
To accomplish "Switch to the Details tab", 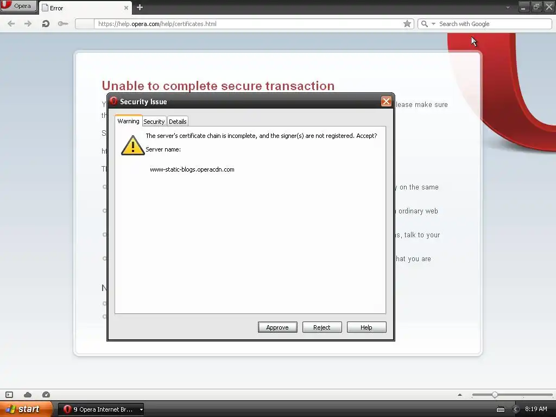I will 178,121.
